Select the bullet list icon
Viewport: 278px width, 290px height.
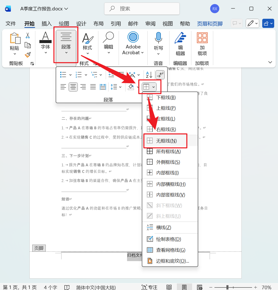[x=63, y=75]
